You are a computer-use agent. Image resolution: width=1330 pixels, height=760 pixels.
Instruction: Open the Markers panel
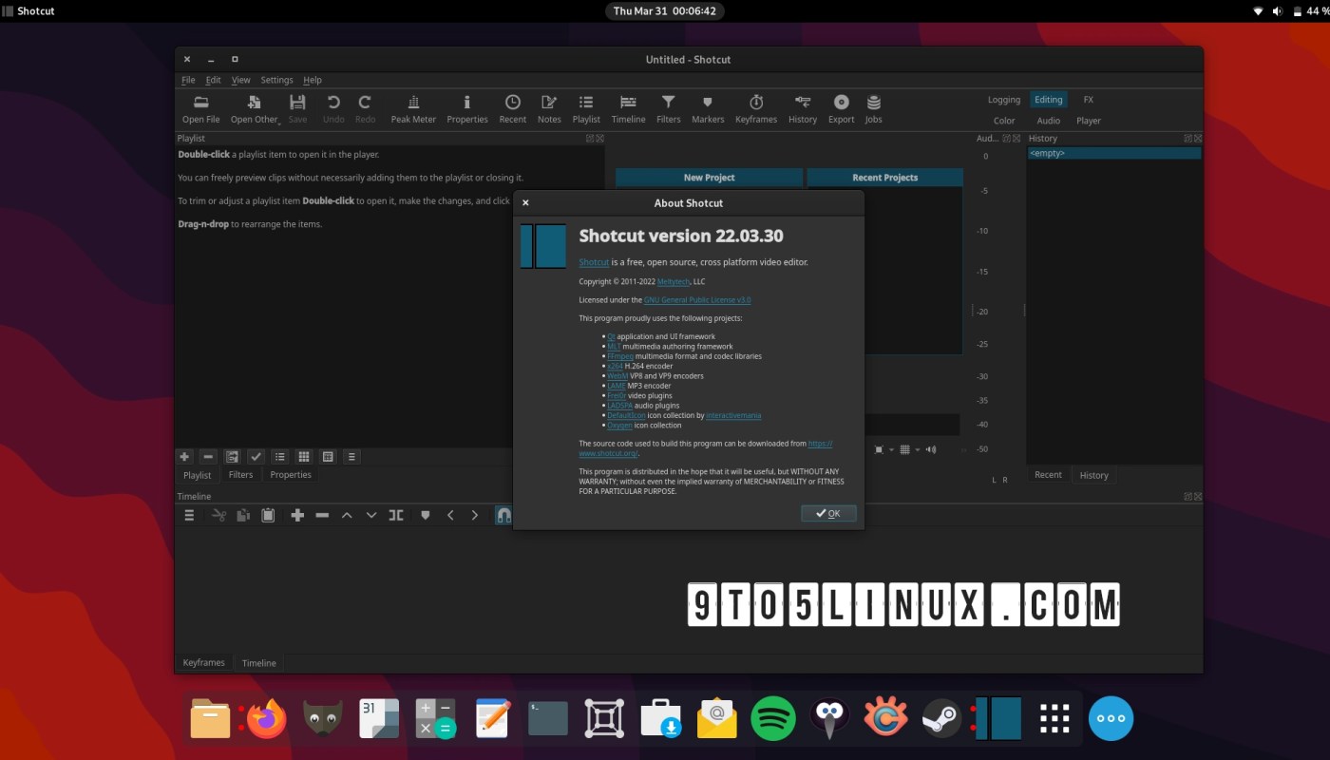click(708, 109)
